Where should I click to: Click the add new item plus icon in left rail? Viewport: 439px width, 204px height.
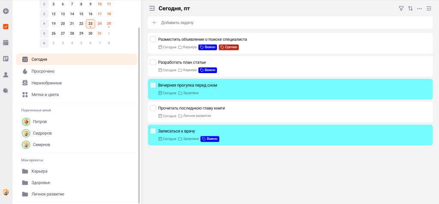6,10
